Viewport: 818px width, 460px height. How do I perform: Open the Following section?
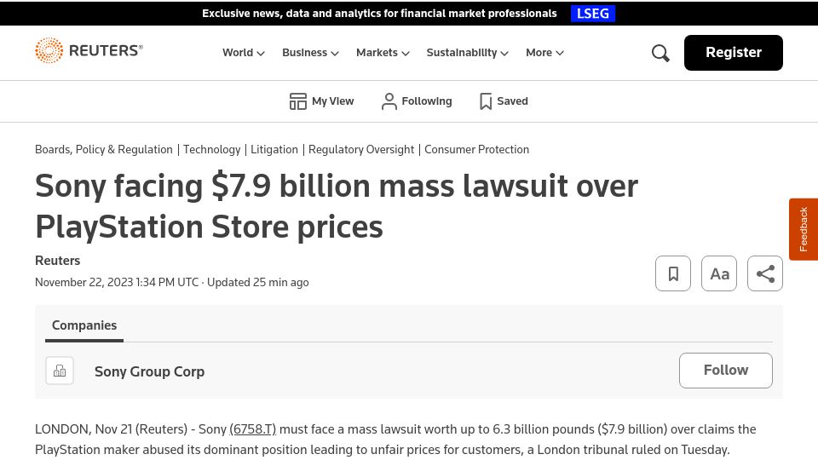(x=417, y=101)
